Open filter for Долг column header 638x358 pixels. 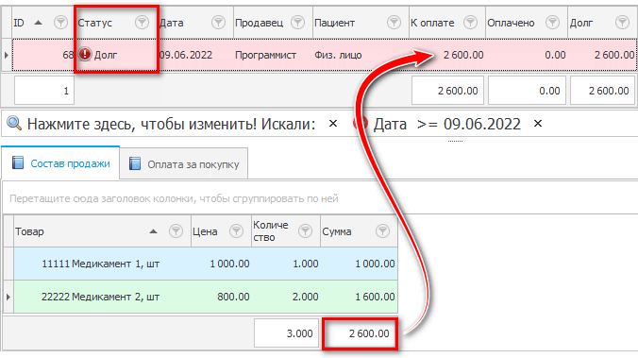click(x=623, y=23)
